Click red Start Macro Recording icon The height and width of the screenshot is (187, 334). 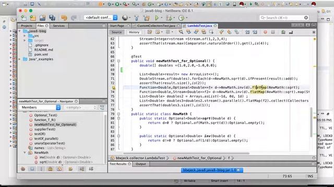266,32
